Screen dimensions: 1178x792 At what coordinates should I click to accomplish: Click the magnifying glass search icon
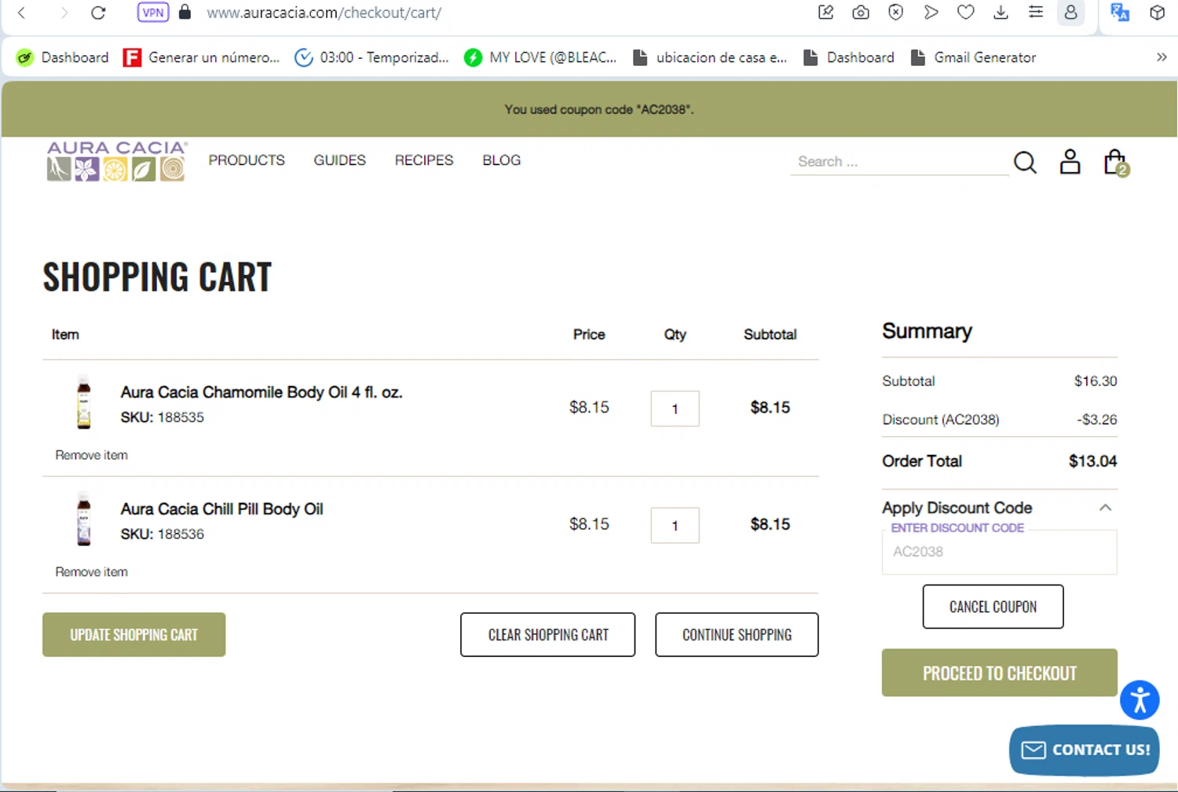point(1025,163)
